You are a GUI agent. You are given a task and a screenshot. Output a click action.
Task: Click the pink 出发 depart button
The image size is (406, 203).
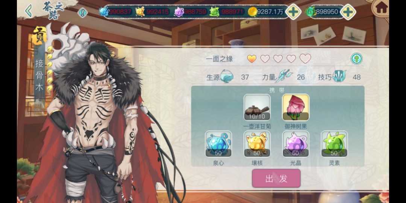click(276, 179)
